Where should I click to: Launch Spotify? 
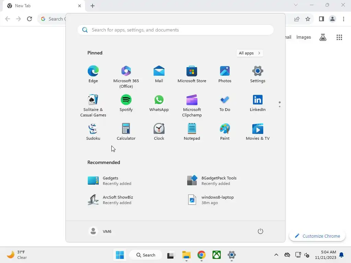(126, 103)
